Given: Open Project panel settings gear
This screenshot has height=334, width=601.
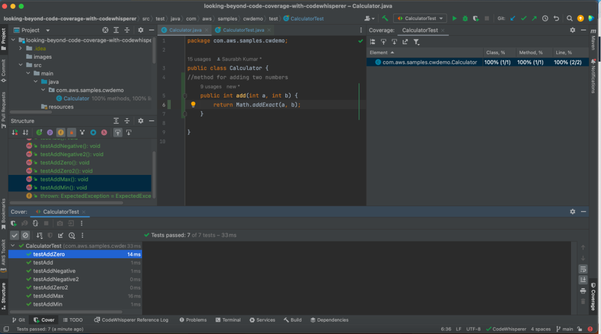Looking at the screenshot, I should point(141,30).
